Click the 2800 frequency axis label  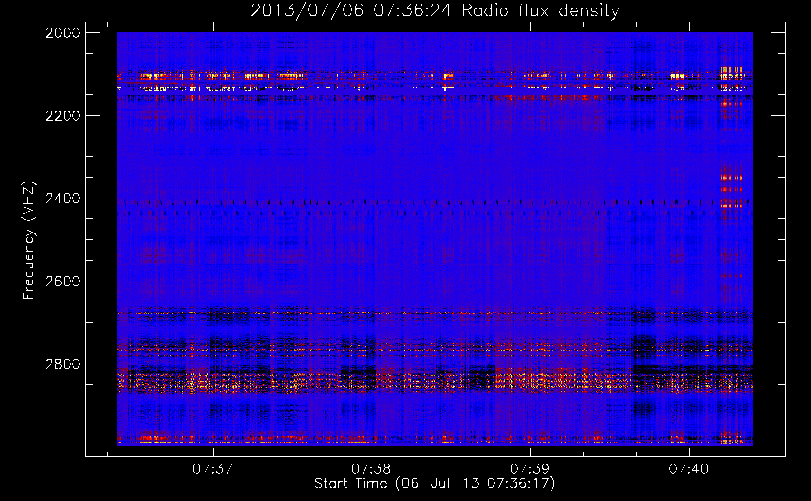click(63, 364)
